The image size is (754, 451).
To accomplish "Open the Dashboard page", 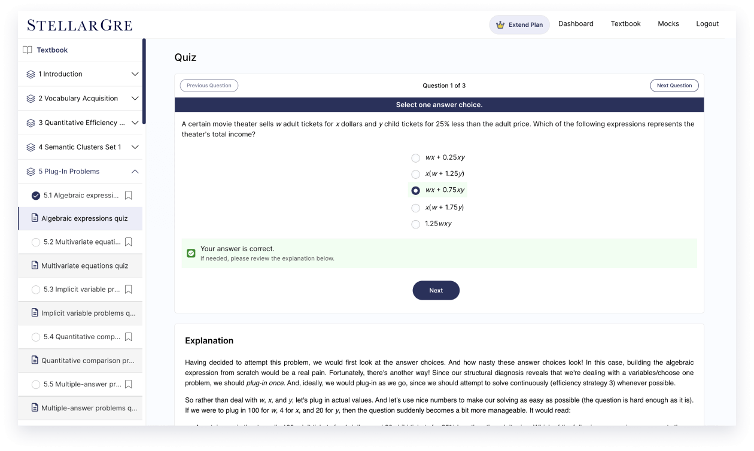I will pyautogui.click(x=575, y=24).
